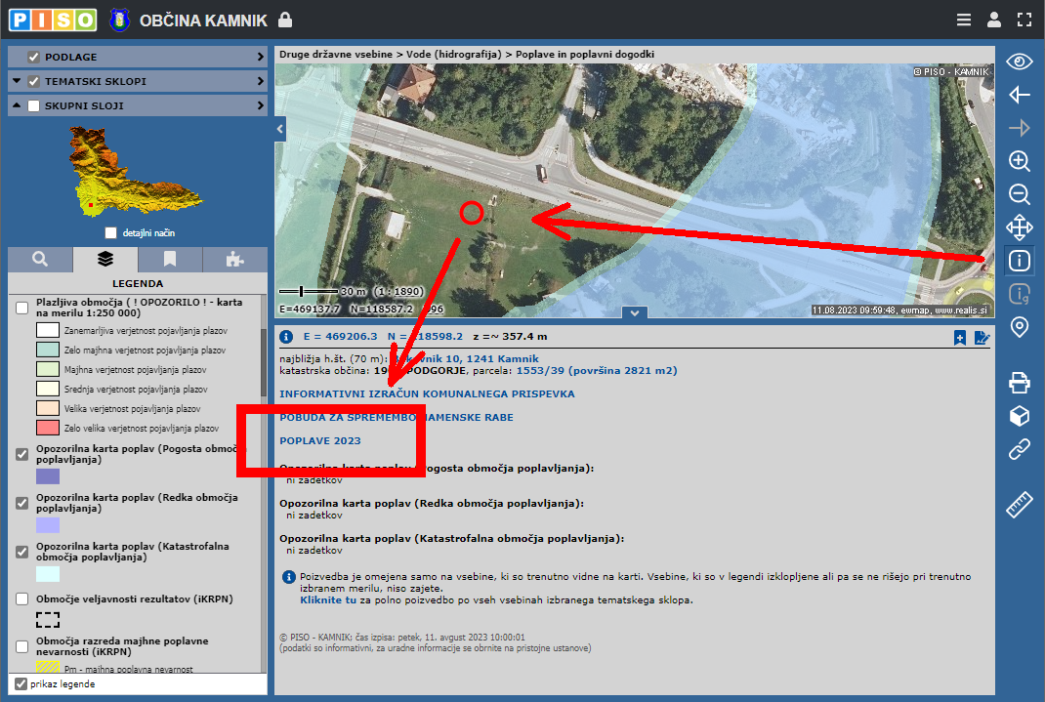
Task: Click the zoom out magnifier icon
Action: click(x=1019, y=194)
